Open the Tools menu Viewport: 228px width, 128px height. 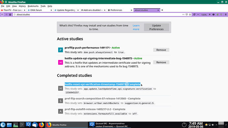tap(43, 6)
